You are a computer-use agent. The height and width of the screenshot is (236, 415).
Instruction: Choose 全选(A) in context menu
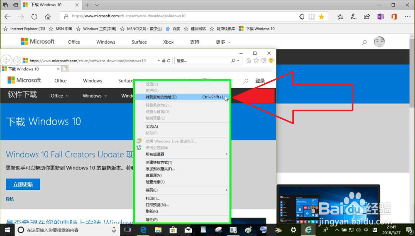coord(182,127)
